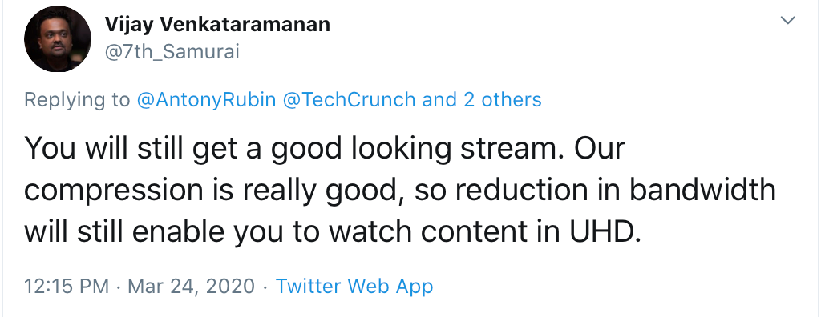This screenshot has height=317, width=821.
Task: Open the @TechCrunch mention
Action: pyautogui.click(x=350, y=99)
